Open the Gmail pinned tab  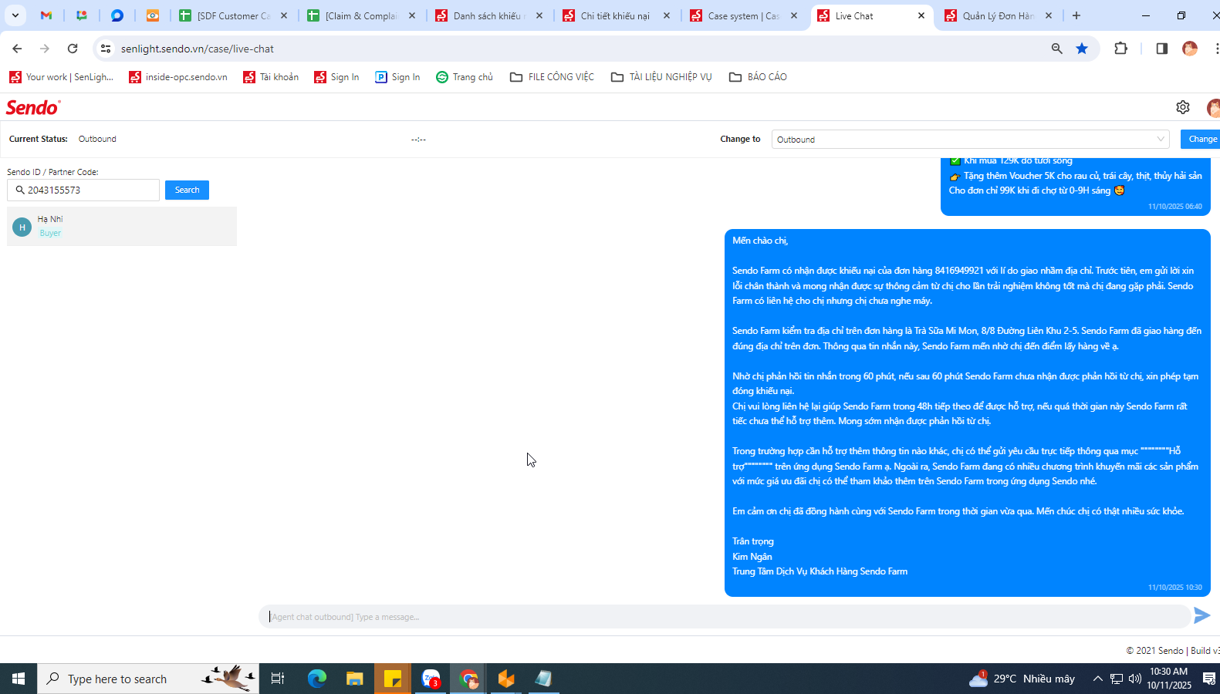[46, 15]
